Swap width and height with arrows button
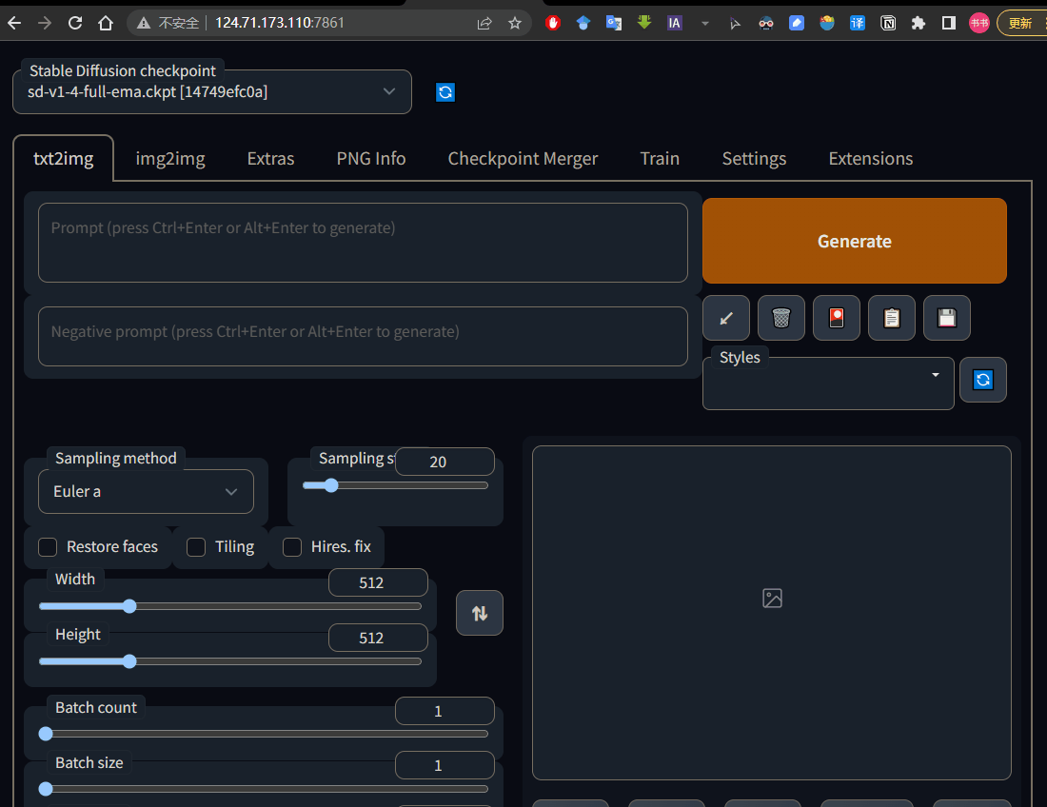This screenshot has width=1047, height=807. tap(480, 614)
